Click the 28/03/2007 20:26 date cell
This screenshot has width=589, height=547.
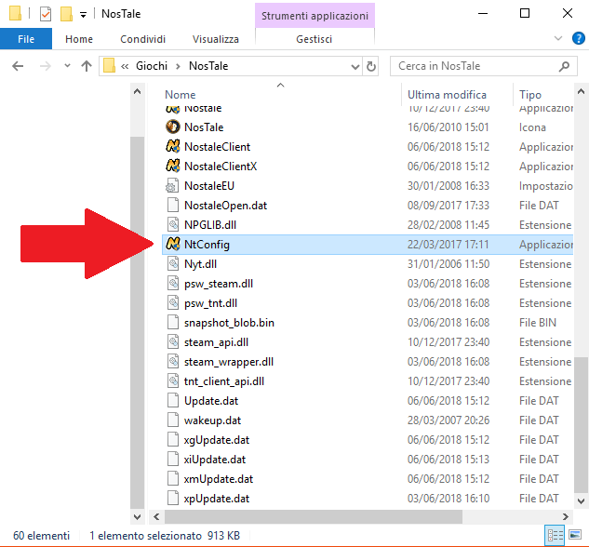click(448, 420)
